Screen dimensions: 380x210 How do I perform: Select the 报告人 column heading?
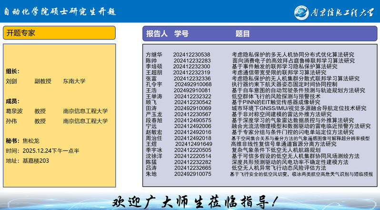(x=157, y=34)
